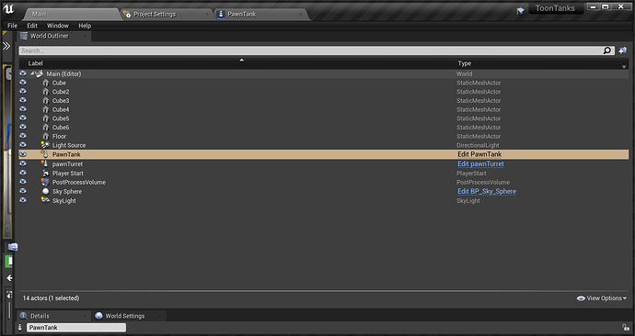Image resolution: width=635 pixels, height=336 pixels.
Task: Click the Sky Sphere icon
Action: pos(45,191)
